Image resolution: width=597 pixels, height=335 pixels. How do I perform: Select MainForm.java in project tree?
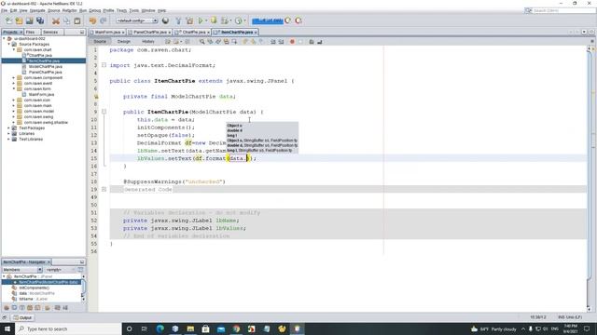pos(41,94)
